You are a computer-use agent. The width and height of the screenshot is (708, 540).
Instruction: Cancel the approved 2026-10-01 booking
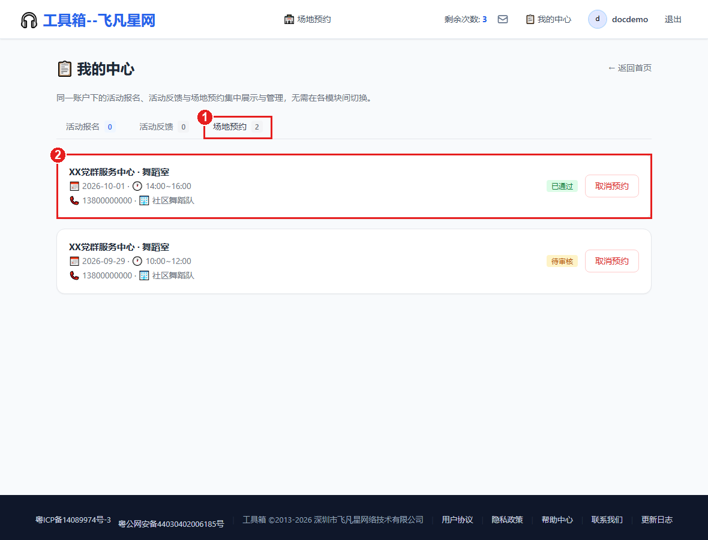pyautogui.click(x=612, y=186)
